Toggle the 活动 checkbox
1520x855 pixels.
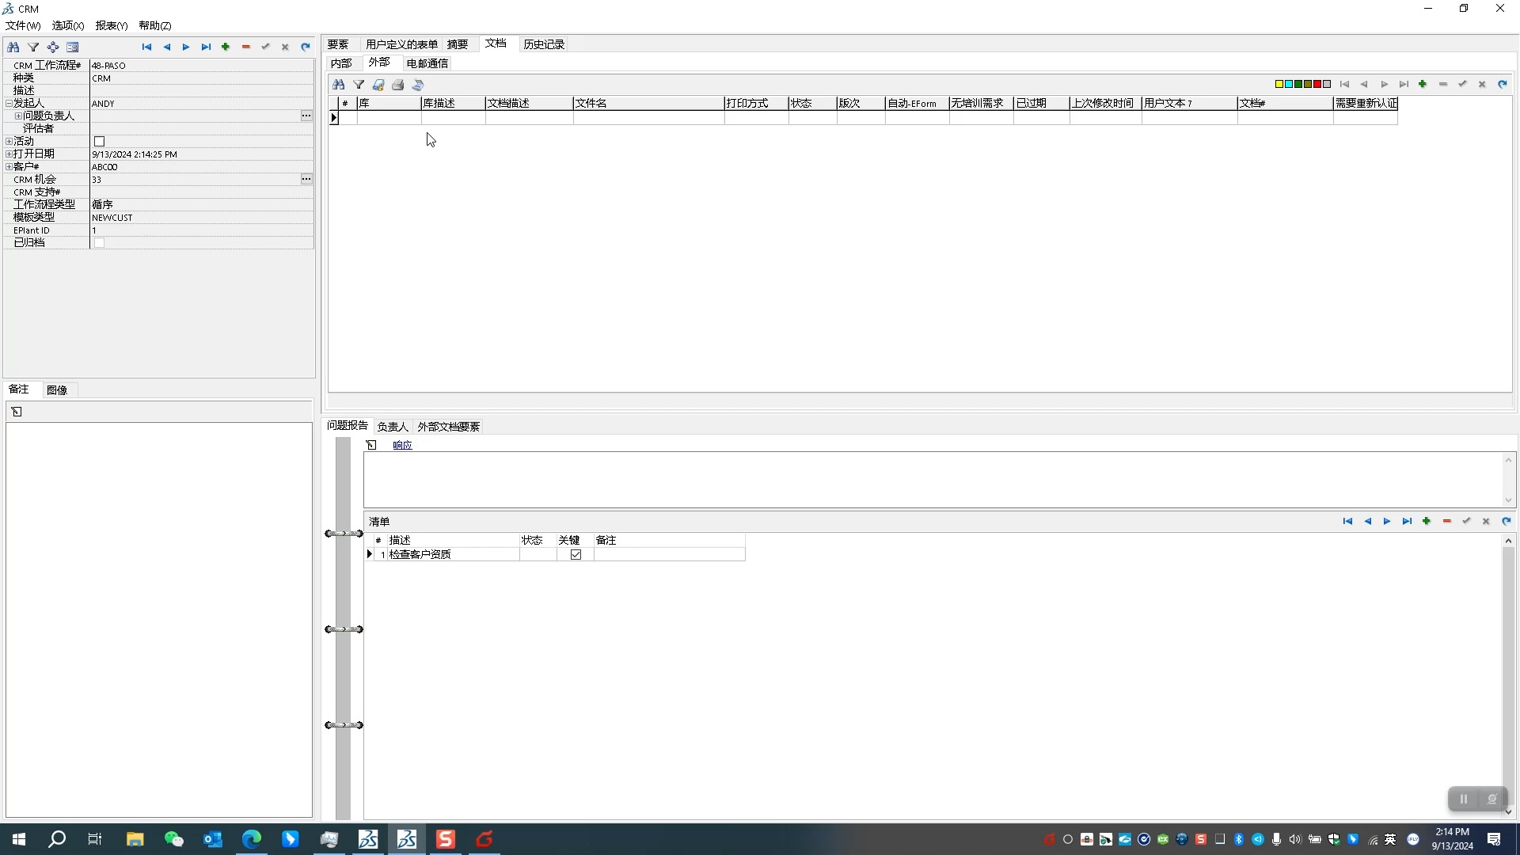(x=100, y=142)
